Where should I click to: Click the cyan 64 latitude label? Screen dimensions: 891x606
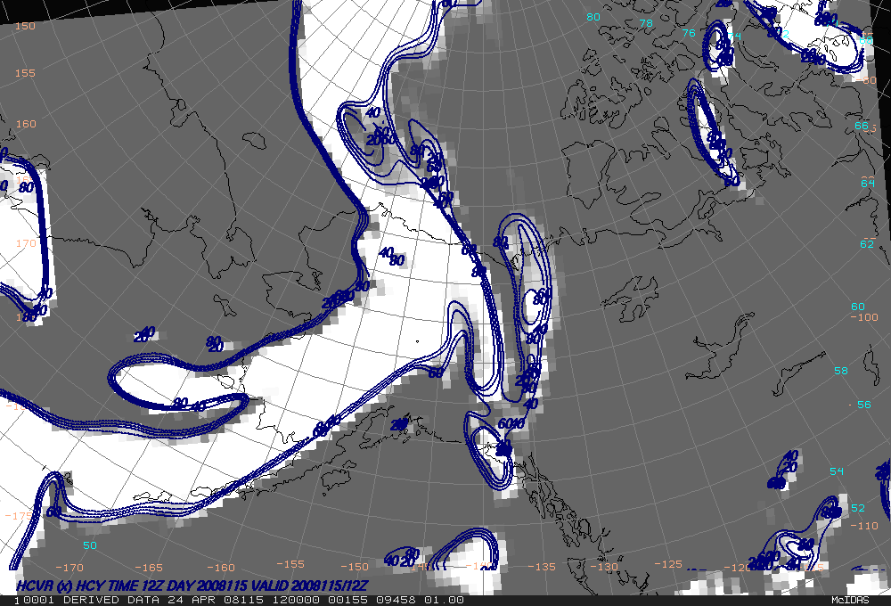point(867,183)
